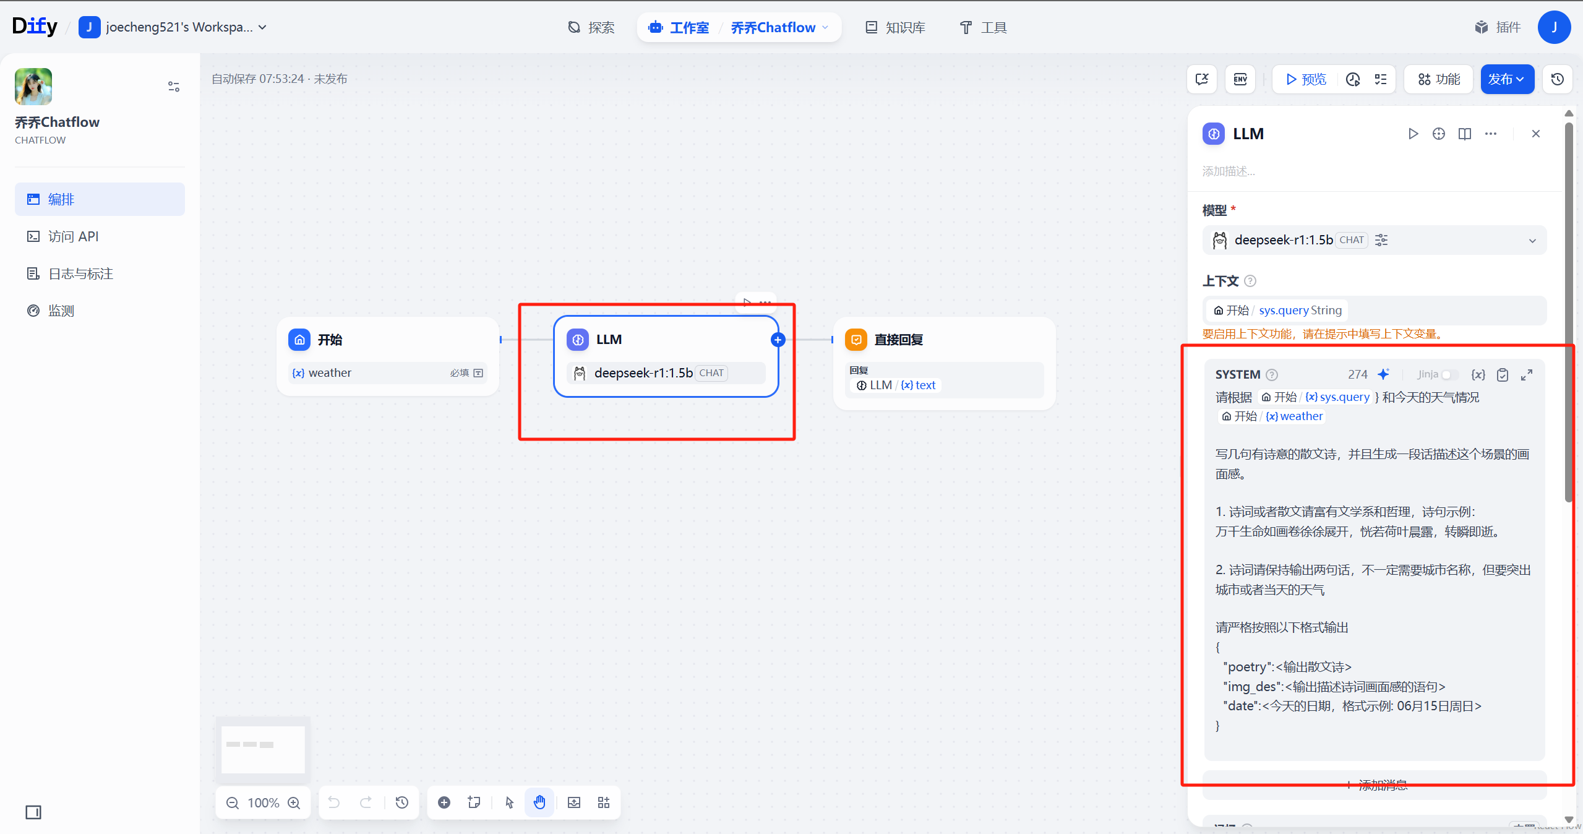1583x834 pixels.
Task: Select 编排 in the sidebar
Action: 100,199
